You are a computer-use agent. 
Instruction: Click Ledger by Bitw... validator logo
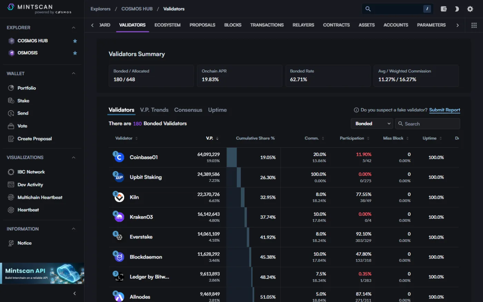click(119, 277)
